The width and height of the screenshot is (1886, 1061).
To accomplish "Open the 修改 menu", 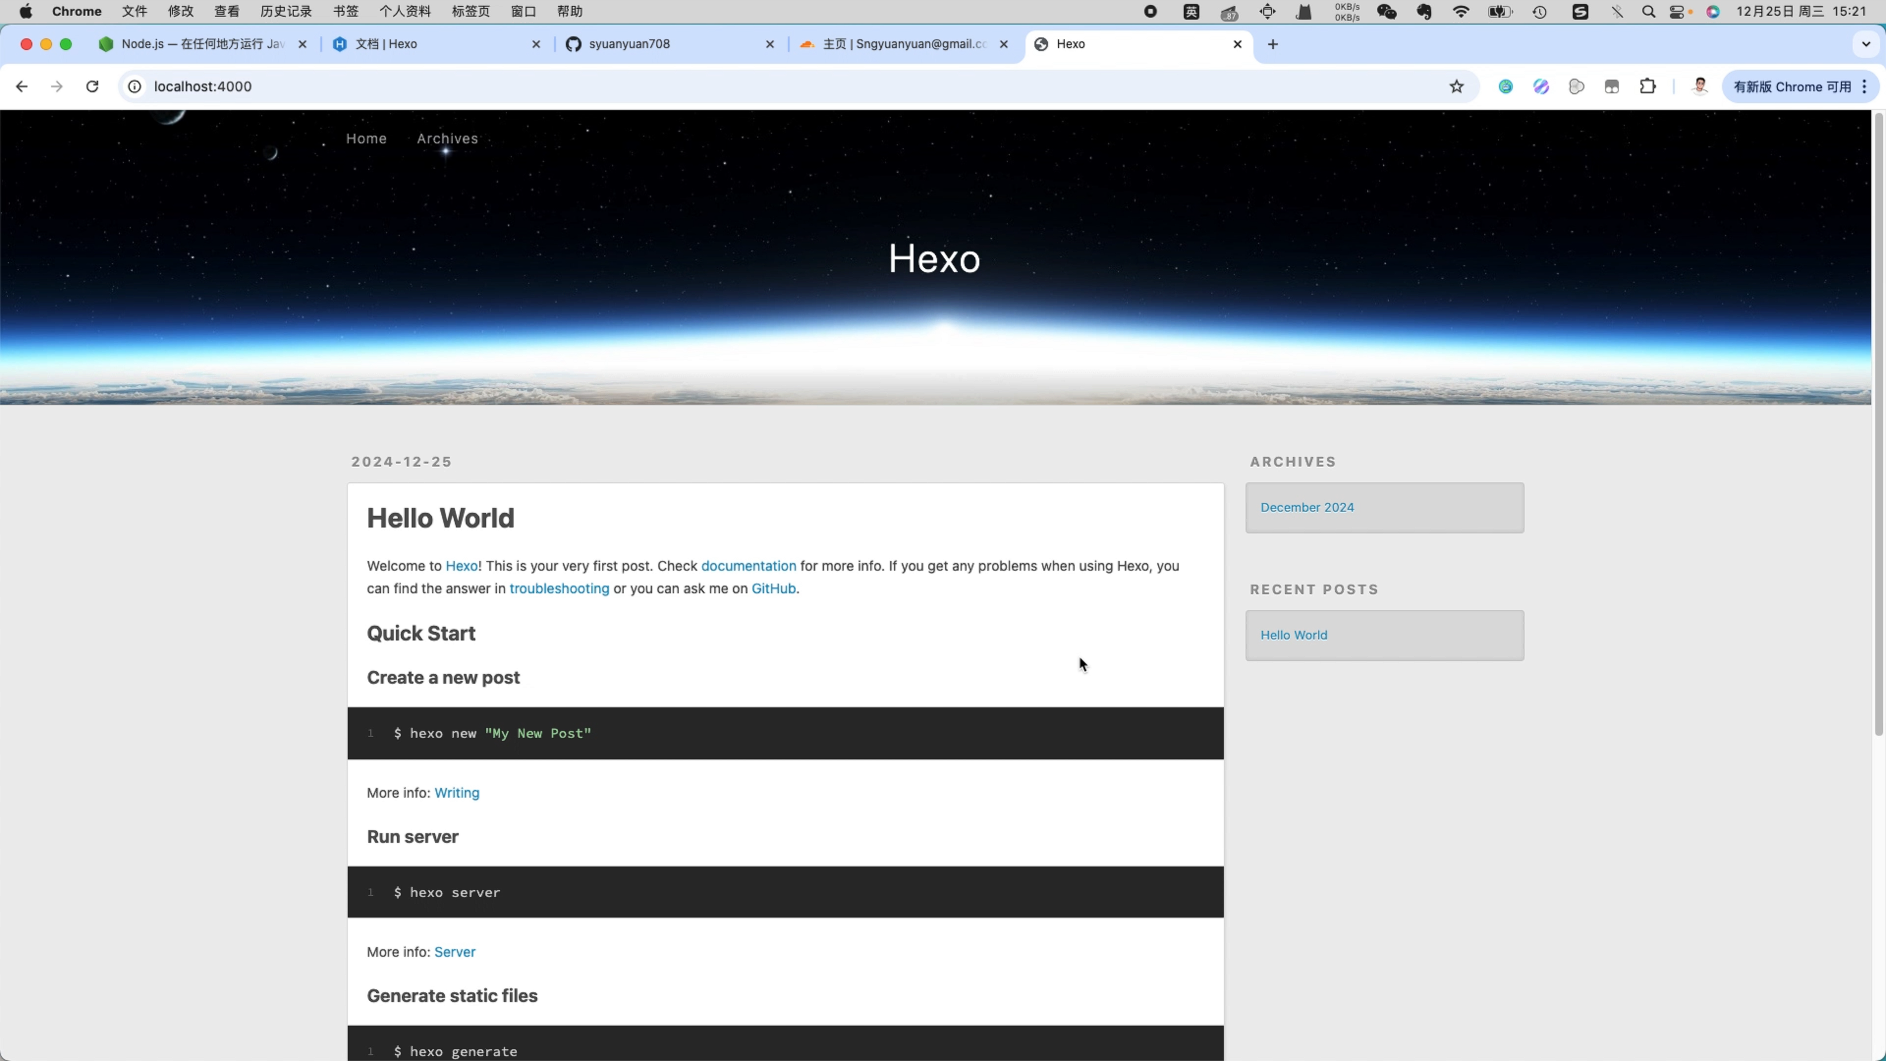I will 180,11.
